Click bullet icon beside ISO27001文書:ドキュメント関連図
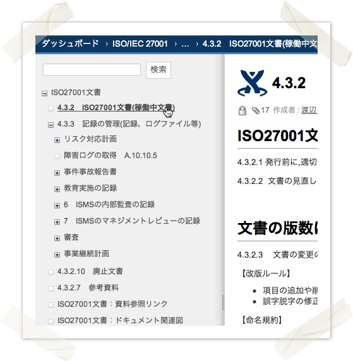This screenshot has width=353, height=361. click(x=51, y=321)
